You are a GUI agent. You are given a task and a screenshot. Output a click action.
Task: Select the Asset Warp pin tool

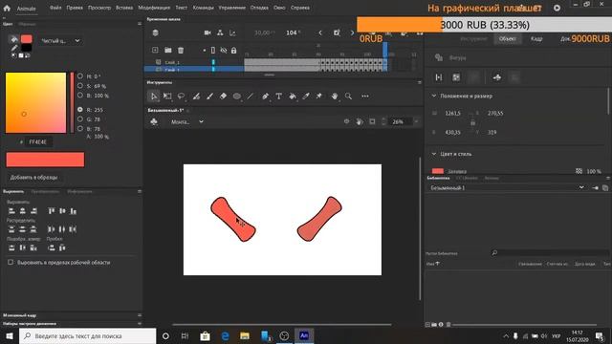pyautogui.click(x=319, y=97)
